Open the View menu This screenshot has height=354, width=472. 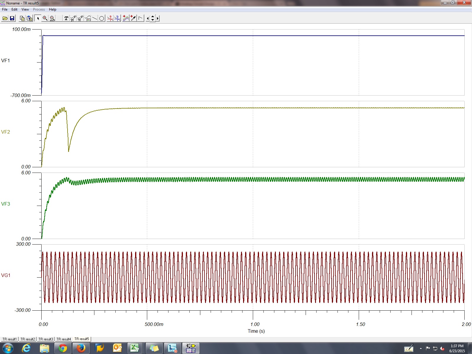tap(25, 9)
